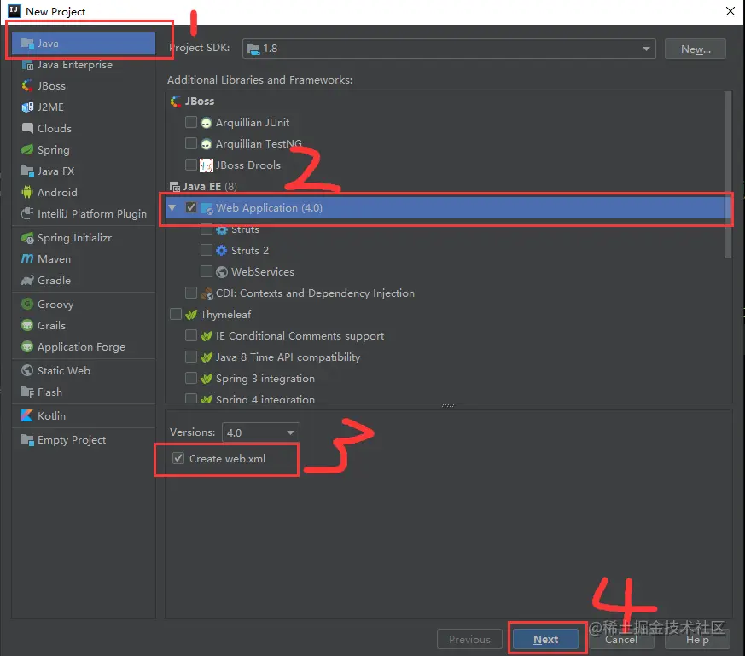745x656 pixels.
Task: Close the New Project dialog
Action: point(730,11)
